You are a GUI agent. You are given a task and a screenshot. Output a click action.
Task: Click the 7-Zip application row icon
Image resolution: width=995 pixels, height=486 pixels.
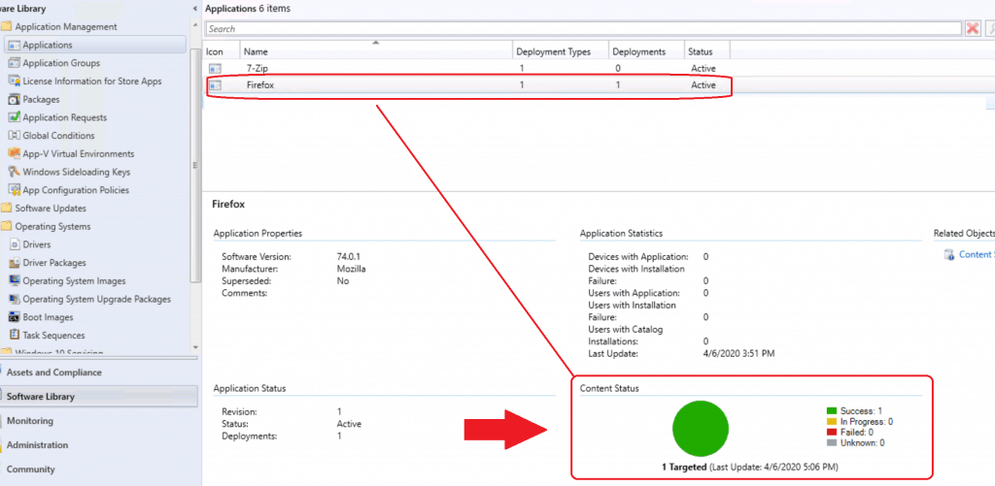216,69
